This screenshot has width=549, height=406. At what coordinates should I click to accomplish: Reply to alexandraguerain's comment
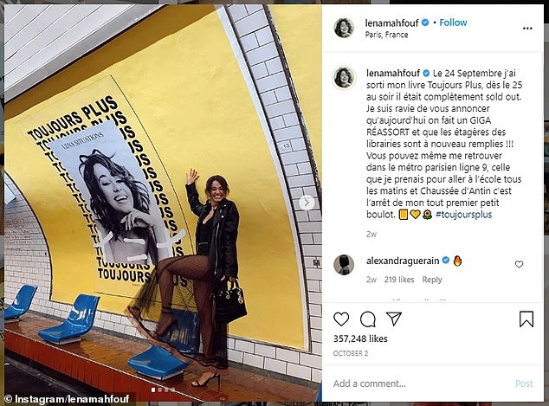(432, 280)
